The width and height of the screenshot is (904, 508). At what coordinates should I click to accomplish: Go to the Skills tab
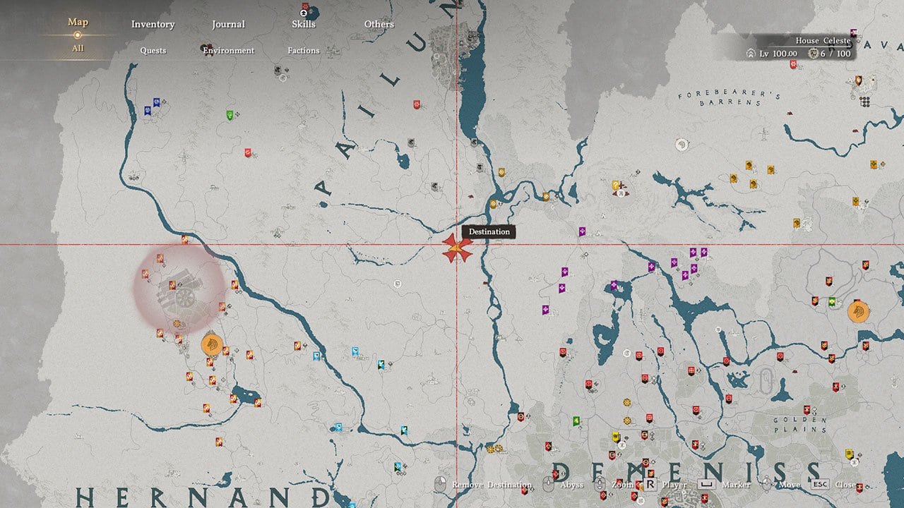click(x=304, y=24)
